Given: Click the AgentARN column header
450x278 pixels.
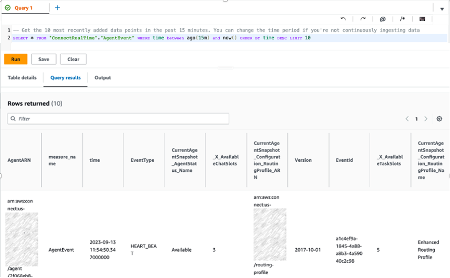Looking at the screenshot, I should coord(19,160).
